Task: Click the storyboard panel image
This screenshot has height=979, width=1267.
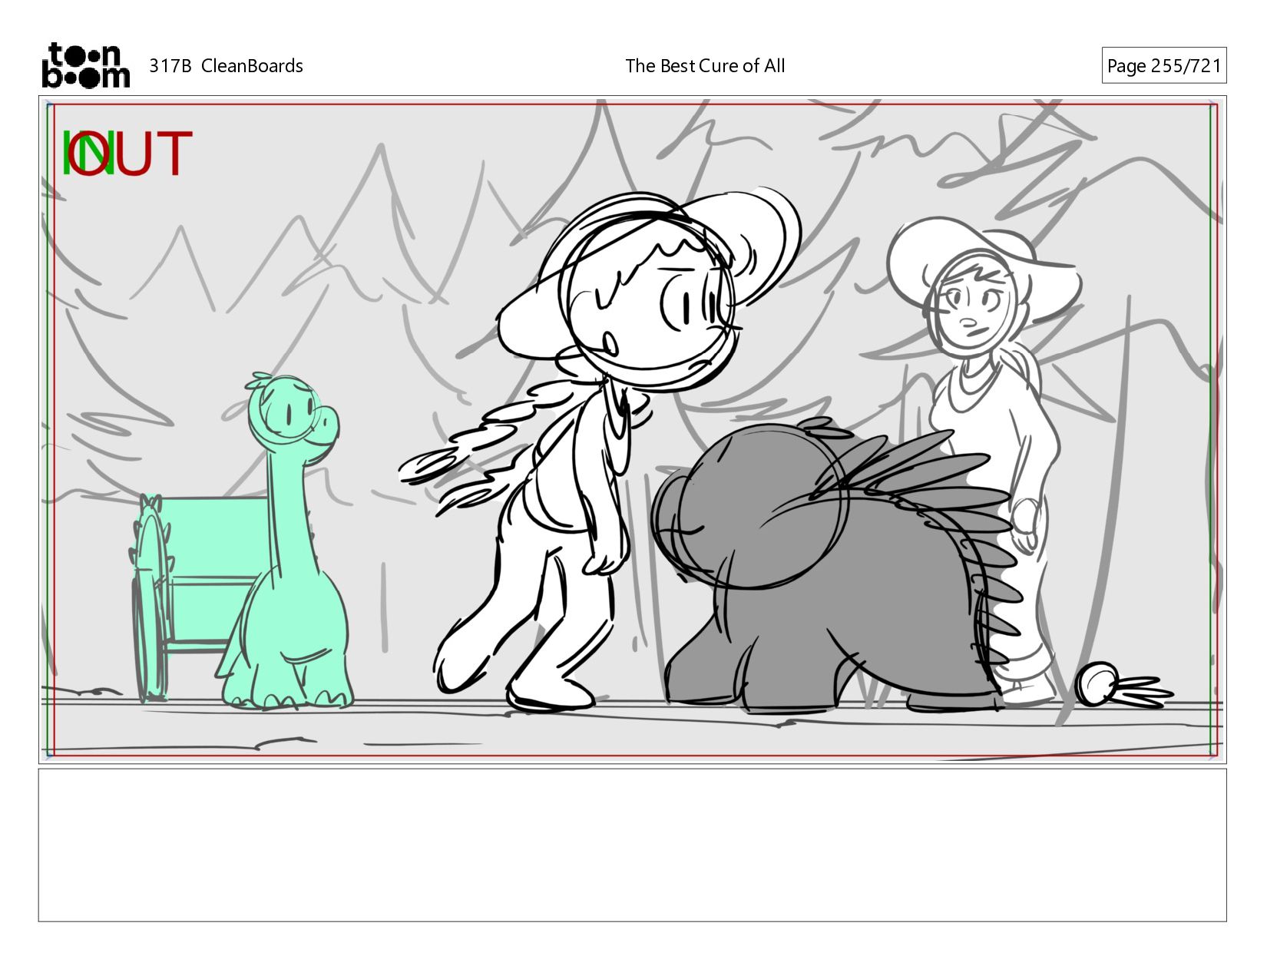Action: pos(633,429)
